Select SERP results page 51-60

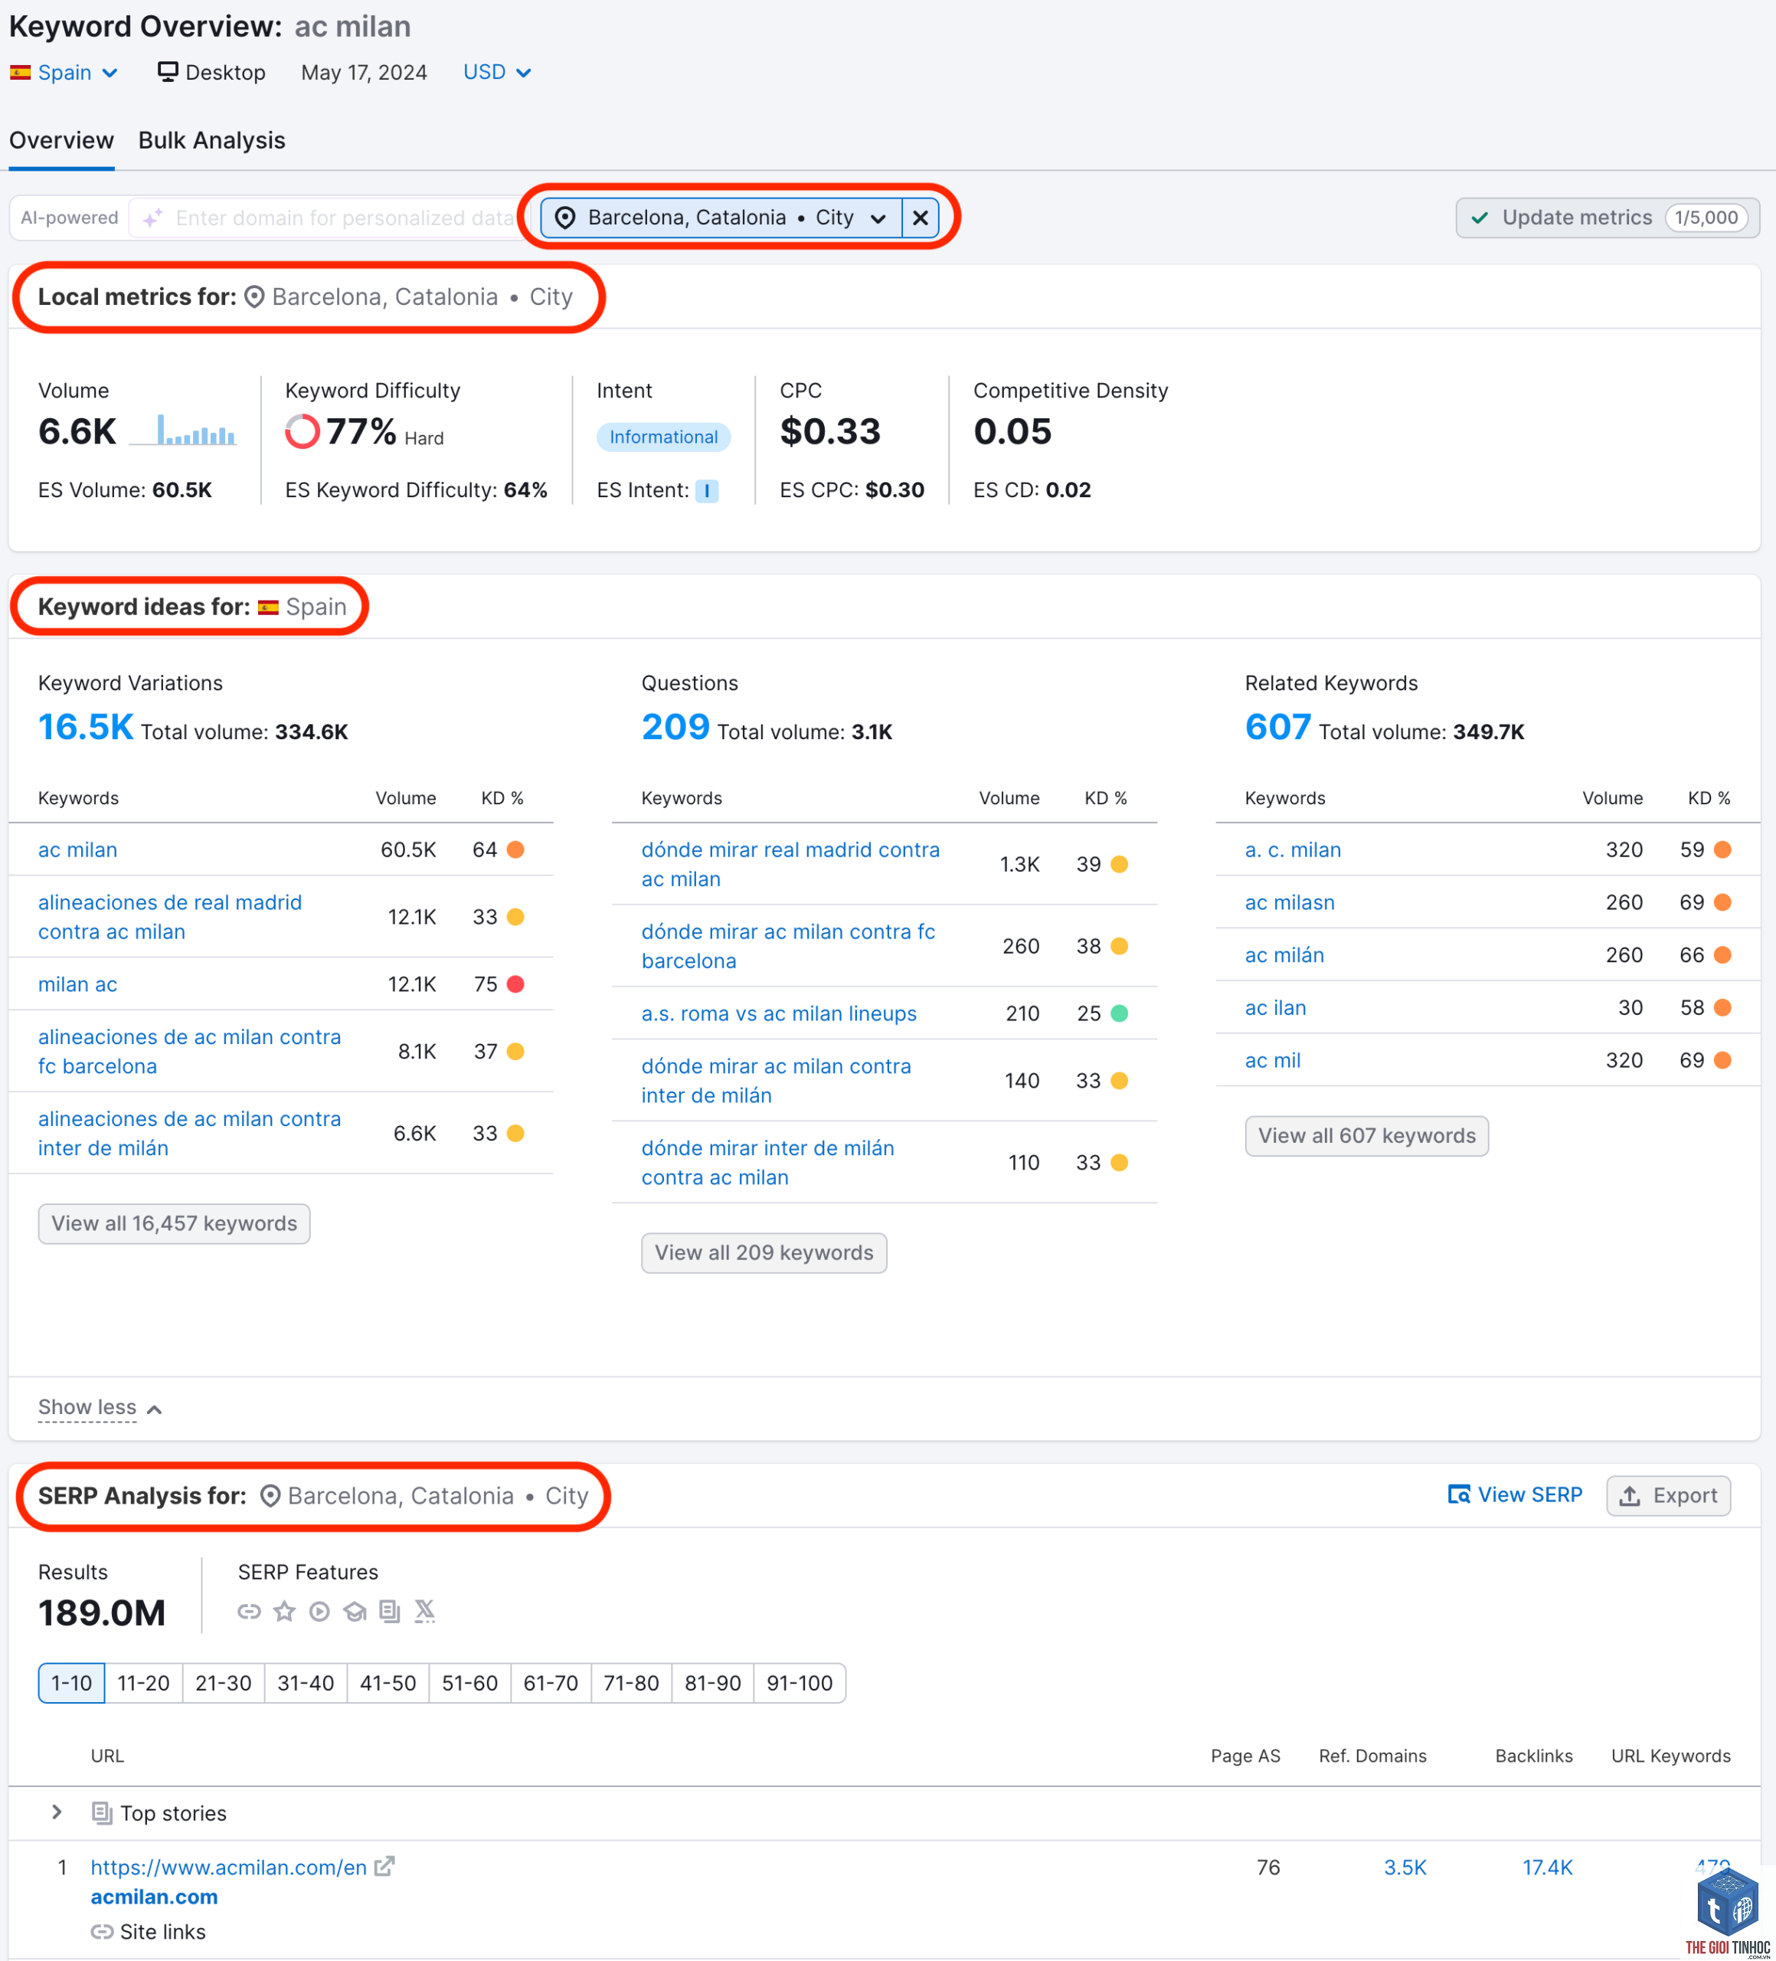469,1683
